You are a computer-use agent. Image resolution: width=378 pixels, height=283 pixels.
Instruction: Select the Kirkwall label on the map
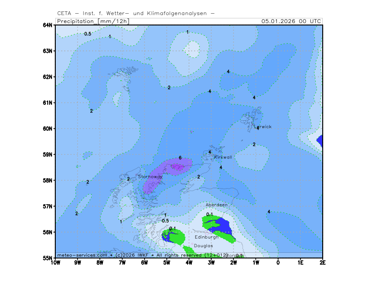tap(223, 157)
